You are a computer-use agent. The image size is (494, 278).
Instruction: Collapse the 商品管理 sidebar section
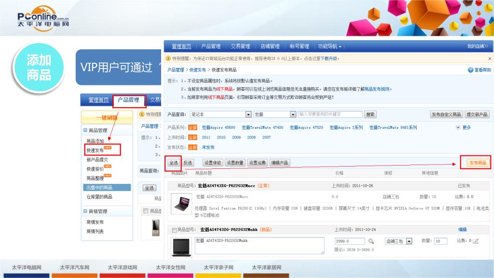pyautogui.click(x=85, y=130)
